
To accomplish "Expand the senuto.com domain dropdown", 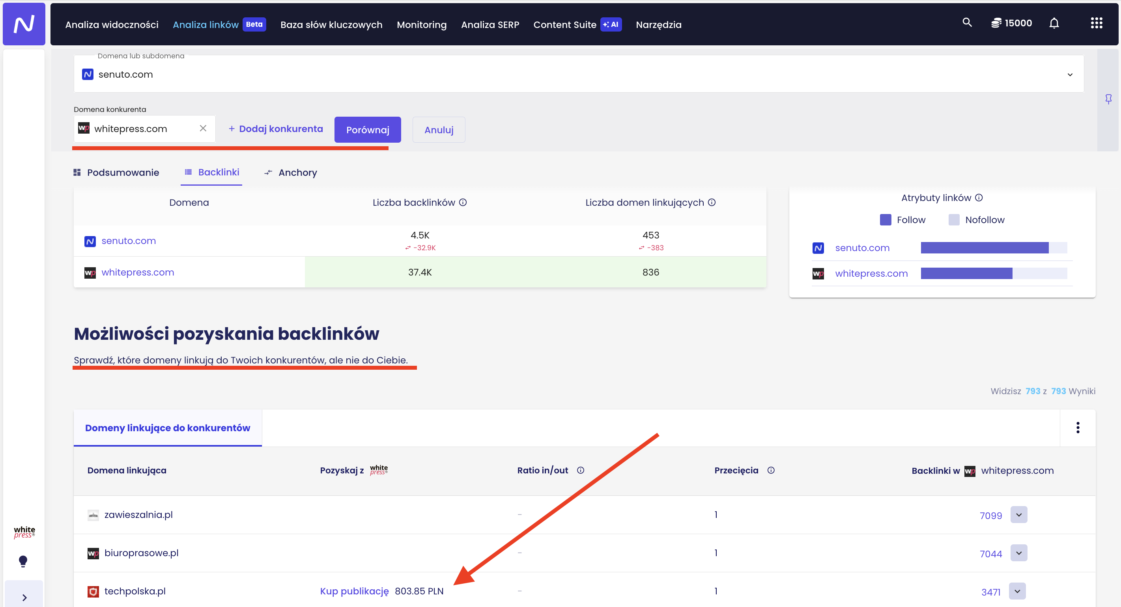I will [x=1070, y=75].
